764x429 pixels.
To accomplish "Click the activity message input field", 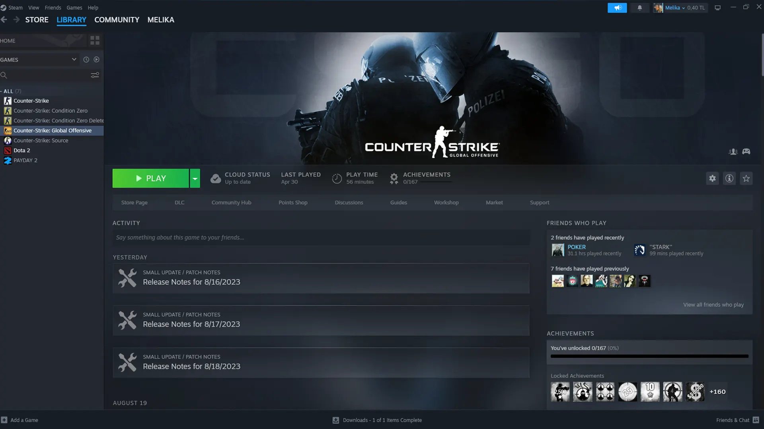I will (321, 238).
